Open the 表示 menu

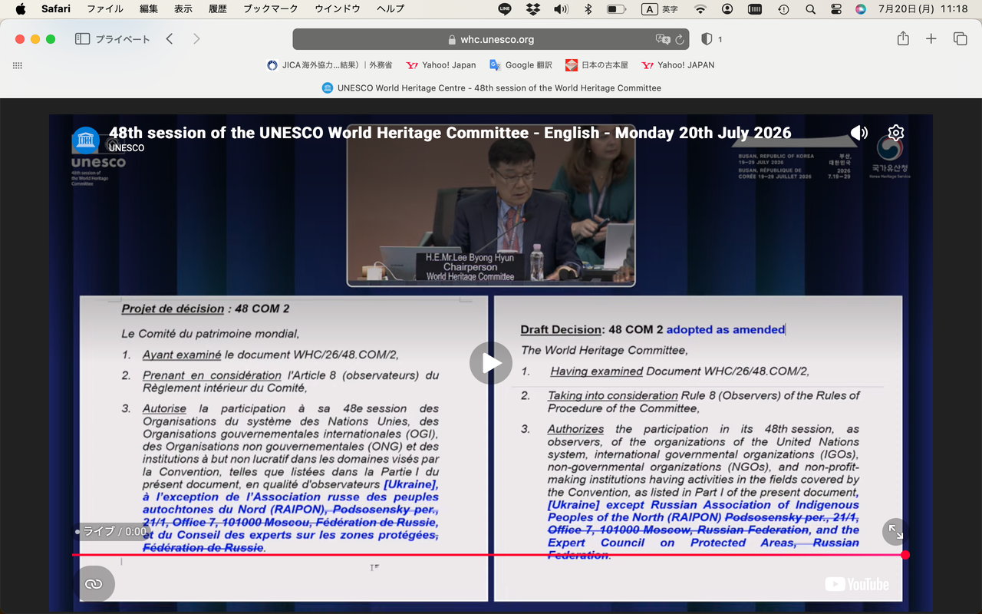tap(183, 9)
